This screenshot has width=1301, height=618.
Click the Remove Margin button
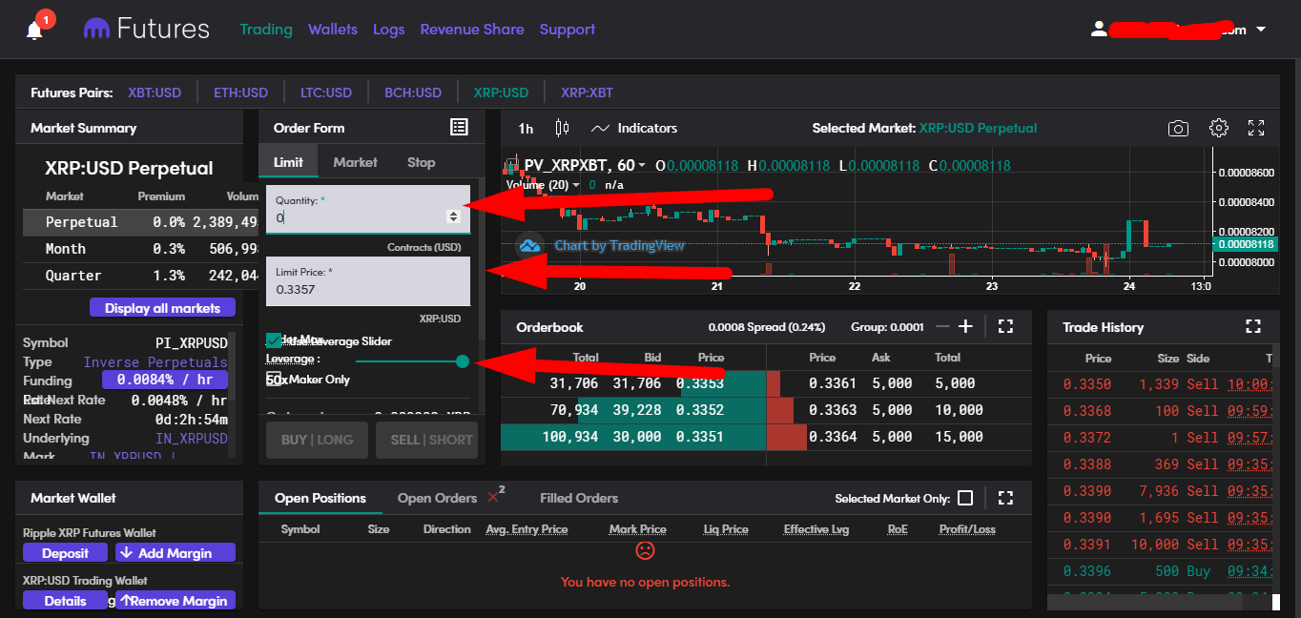click(x=176, y=601)
